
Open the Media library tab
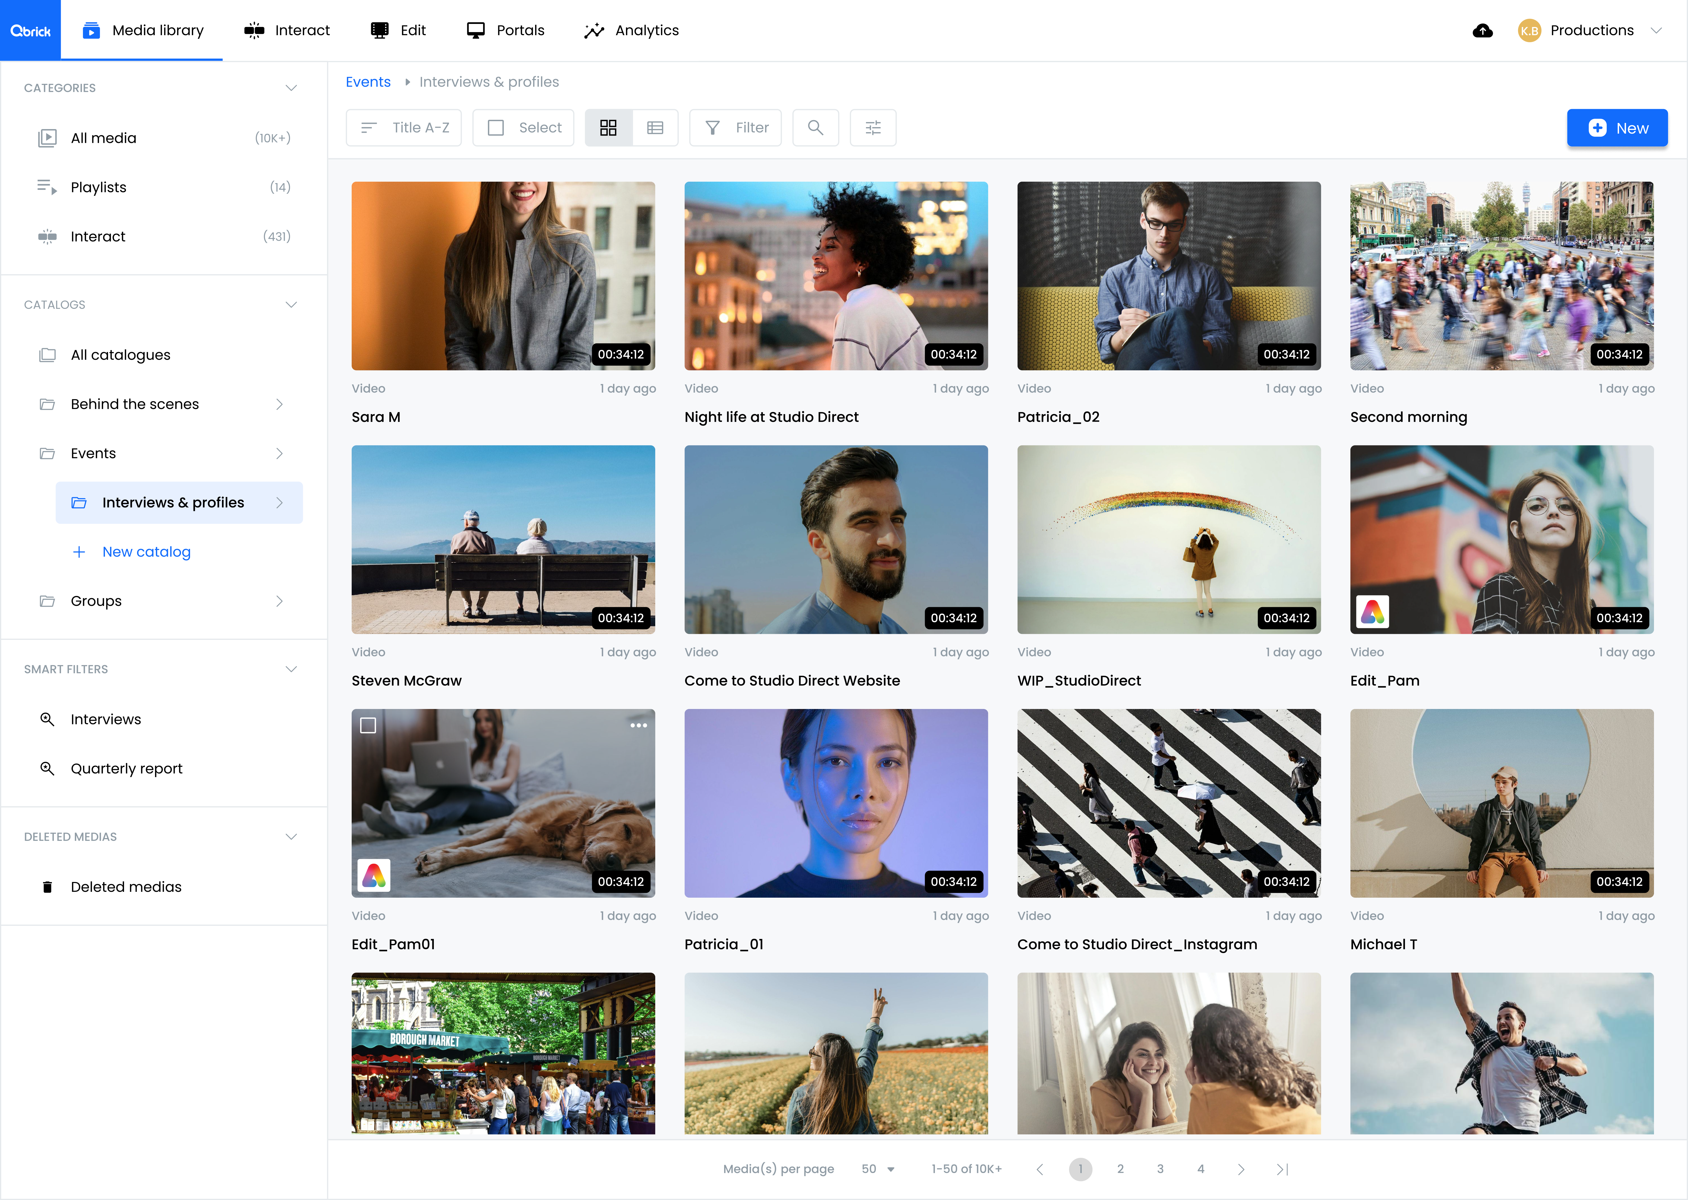coord(142,30)
